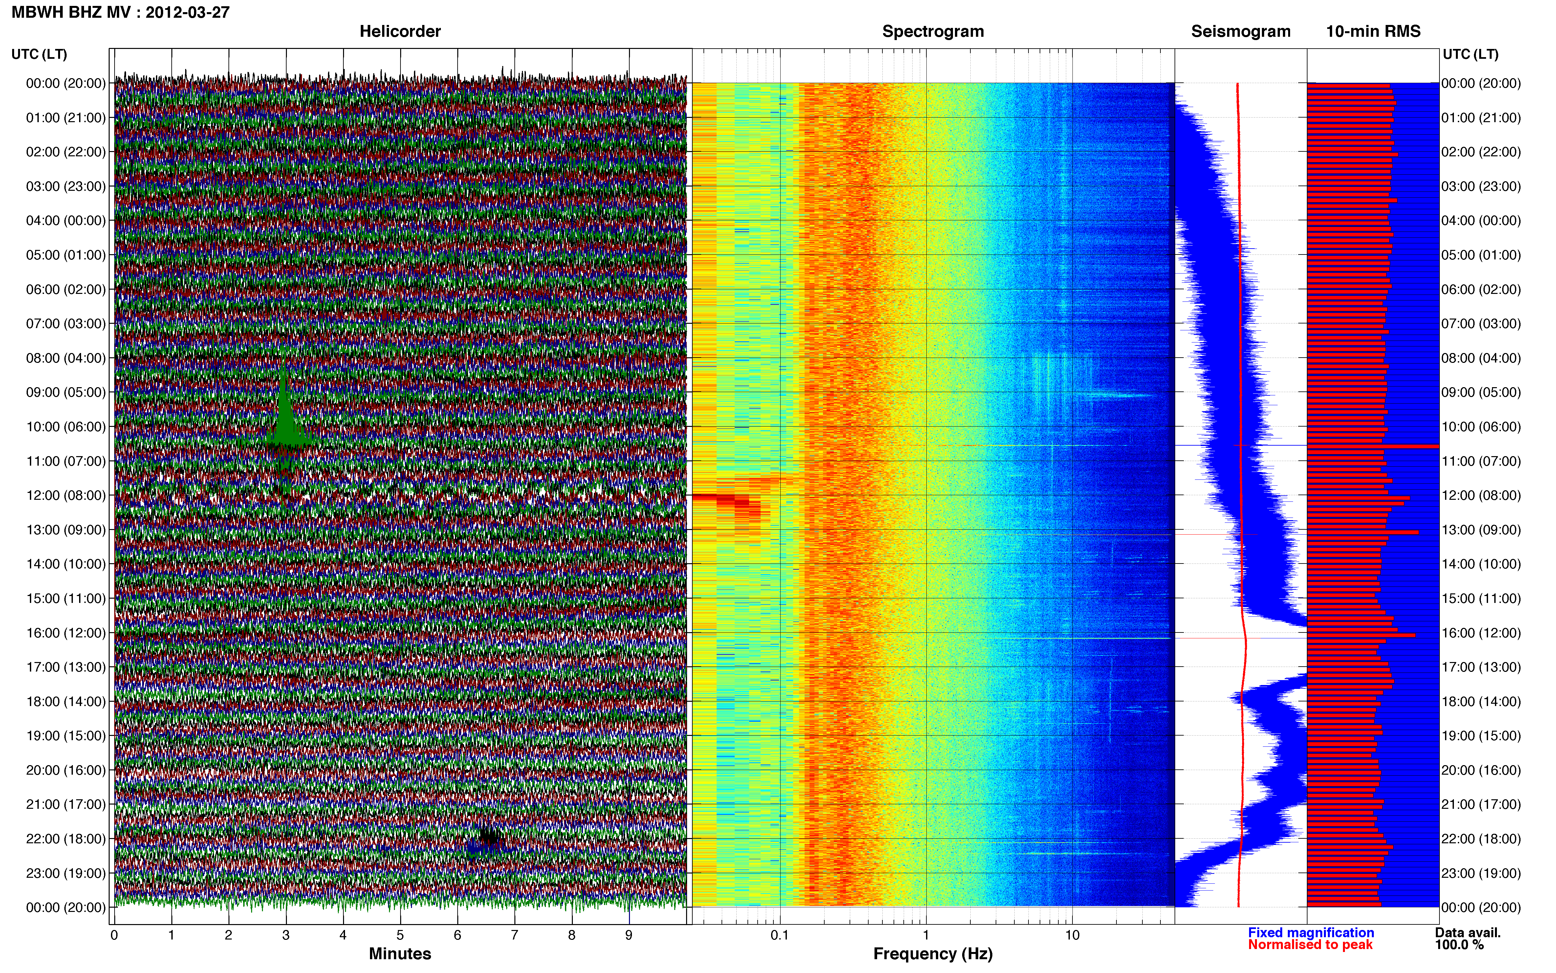Image resolution: width=1556 pixels, height=973 pixels.
Task: Click right time label 06:00 (02:00)
Action: tap(1481, 290)
